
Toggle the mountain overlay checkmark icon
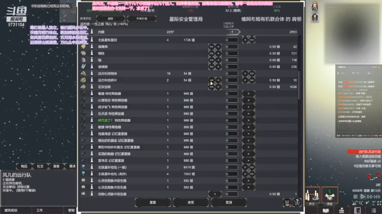(x=355, y=203)
